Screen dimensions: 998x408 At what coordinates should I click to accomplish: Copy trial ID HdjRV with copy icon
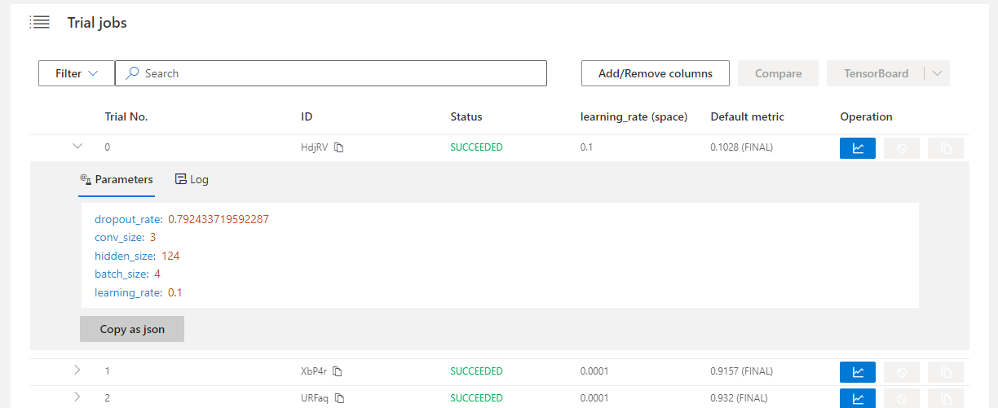(x=339, y=148)
